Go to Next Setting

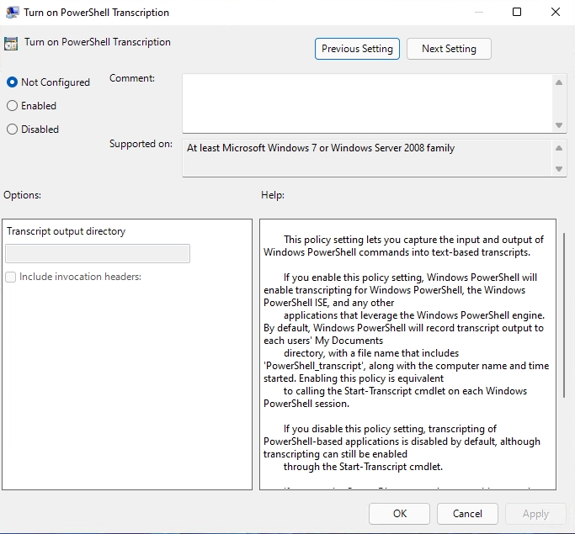[x=449, y=49]
